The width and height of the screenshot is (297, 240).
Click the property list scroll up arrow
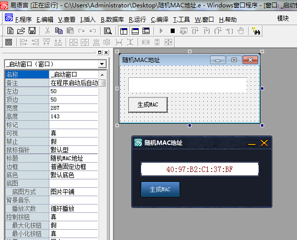tap(102, 75)
